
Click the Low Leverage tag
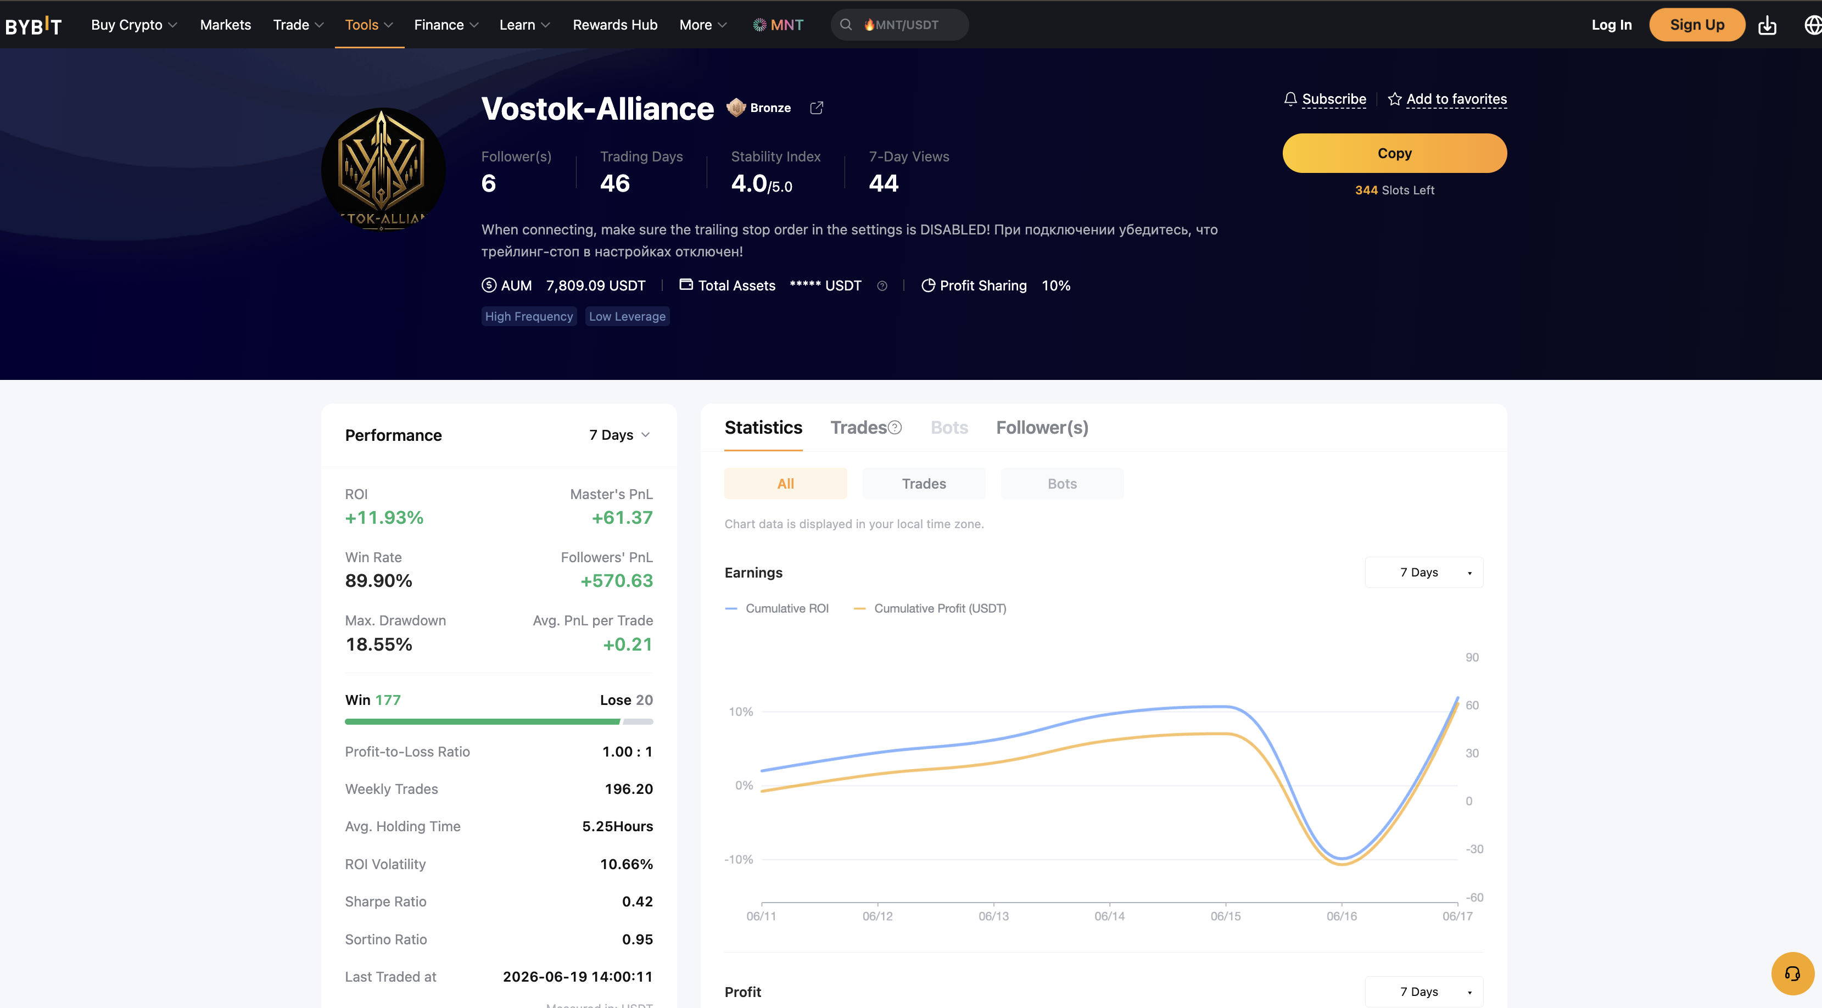coord(627,316)
